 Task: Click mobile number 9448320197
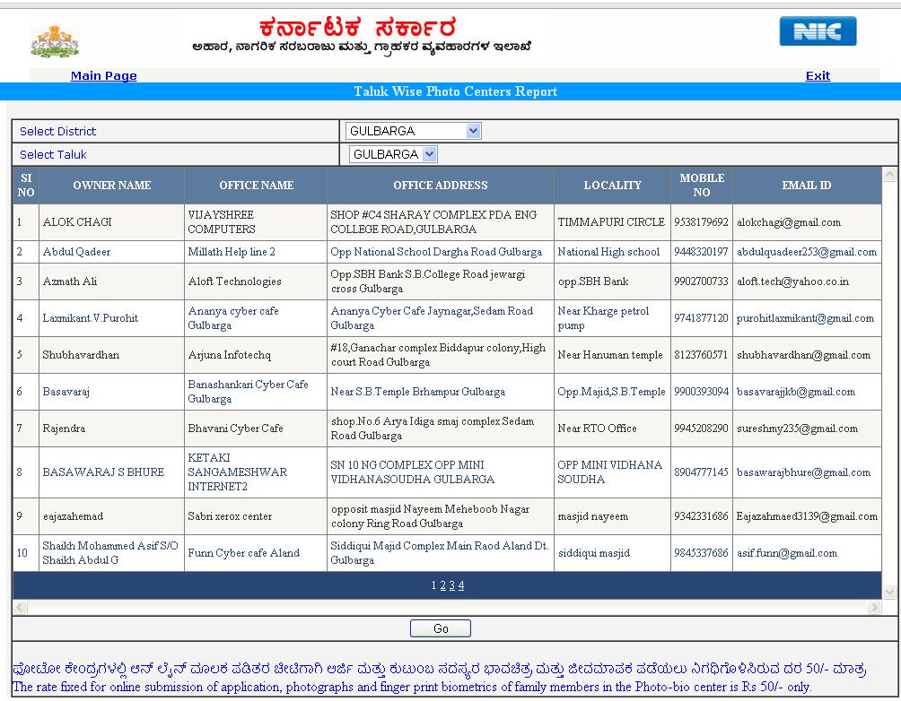701,252
